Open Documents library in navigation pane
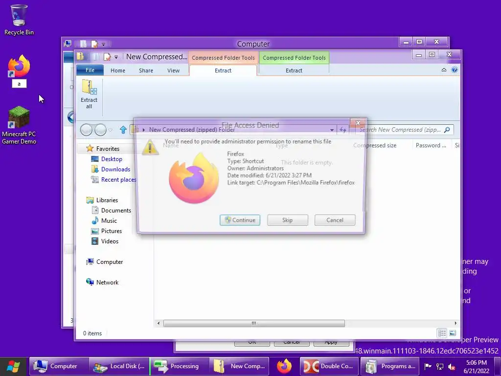The height and width of the screenshot is (376, 501). coord(116,210)
